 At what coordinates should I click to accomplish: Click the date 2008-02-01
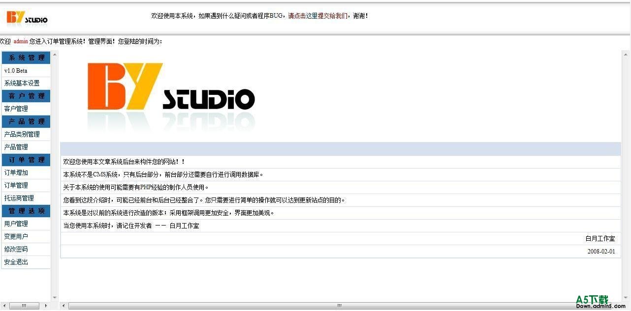coord(601,252)
